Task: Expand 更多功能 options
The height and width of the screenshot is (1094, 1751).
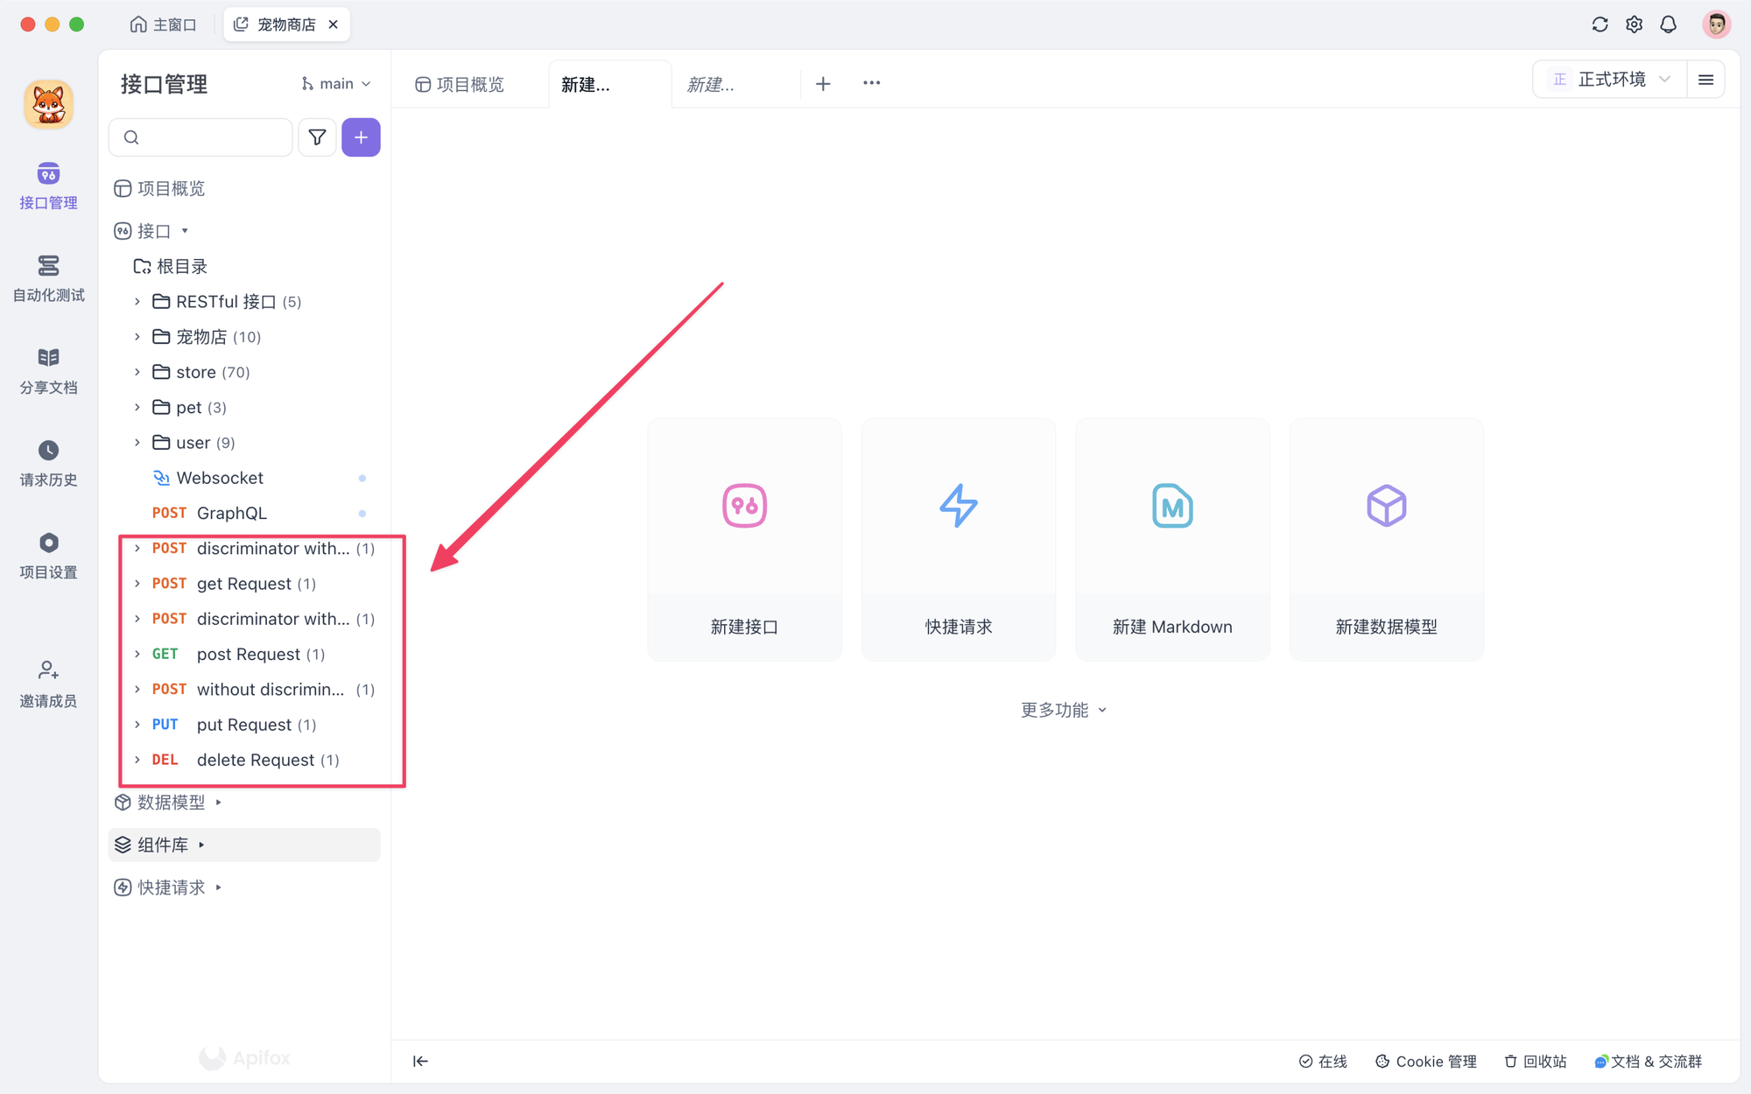Action: [x=1063, y=710]
